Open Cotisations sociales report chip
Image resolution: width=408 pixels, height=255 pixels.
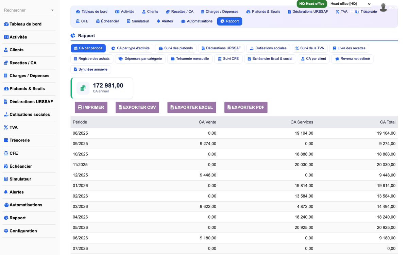pos(268,48)
